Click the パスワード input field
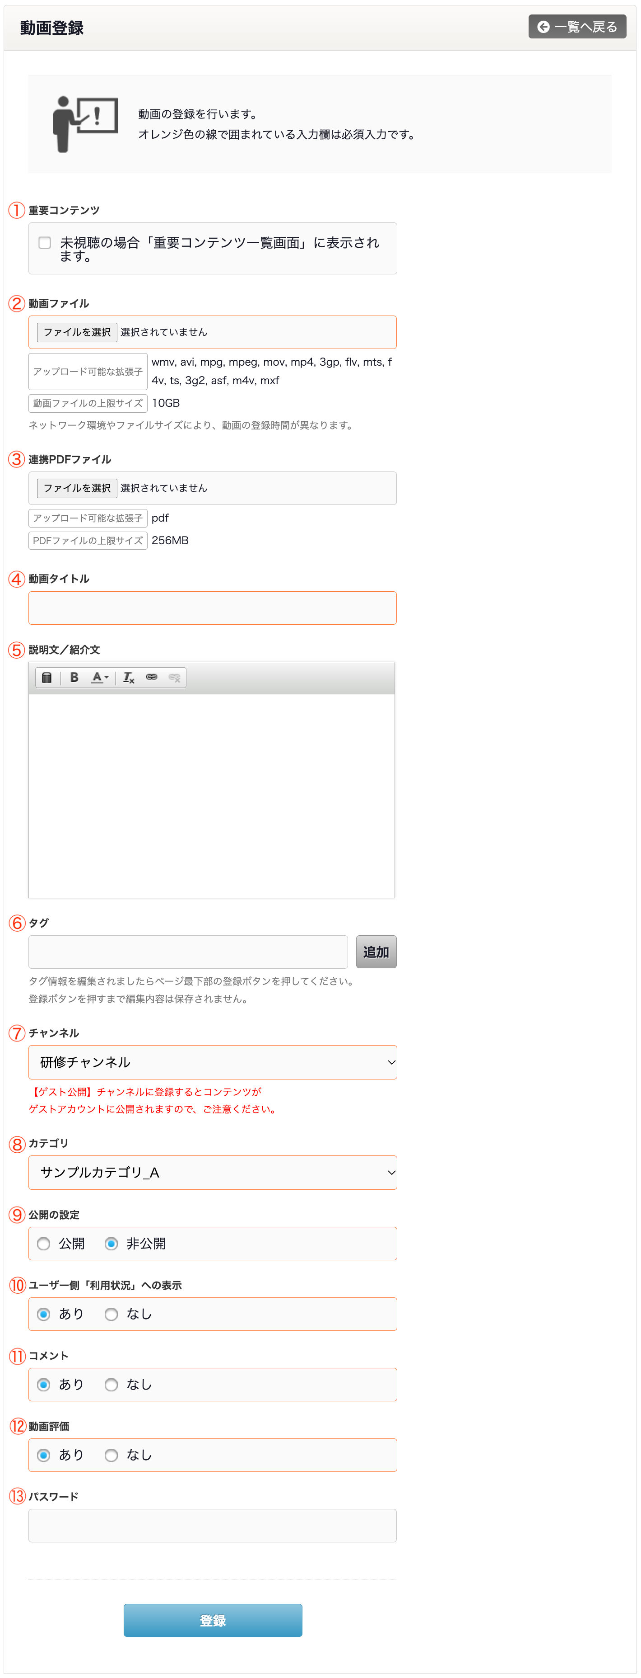Screen dimensions: 641x1678 pos(213,1526)
